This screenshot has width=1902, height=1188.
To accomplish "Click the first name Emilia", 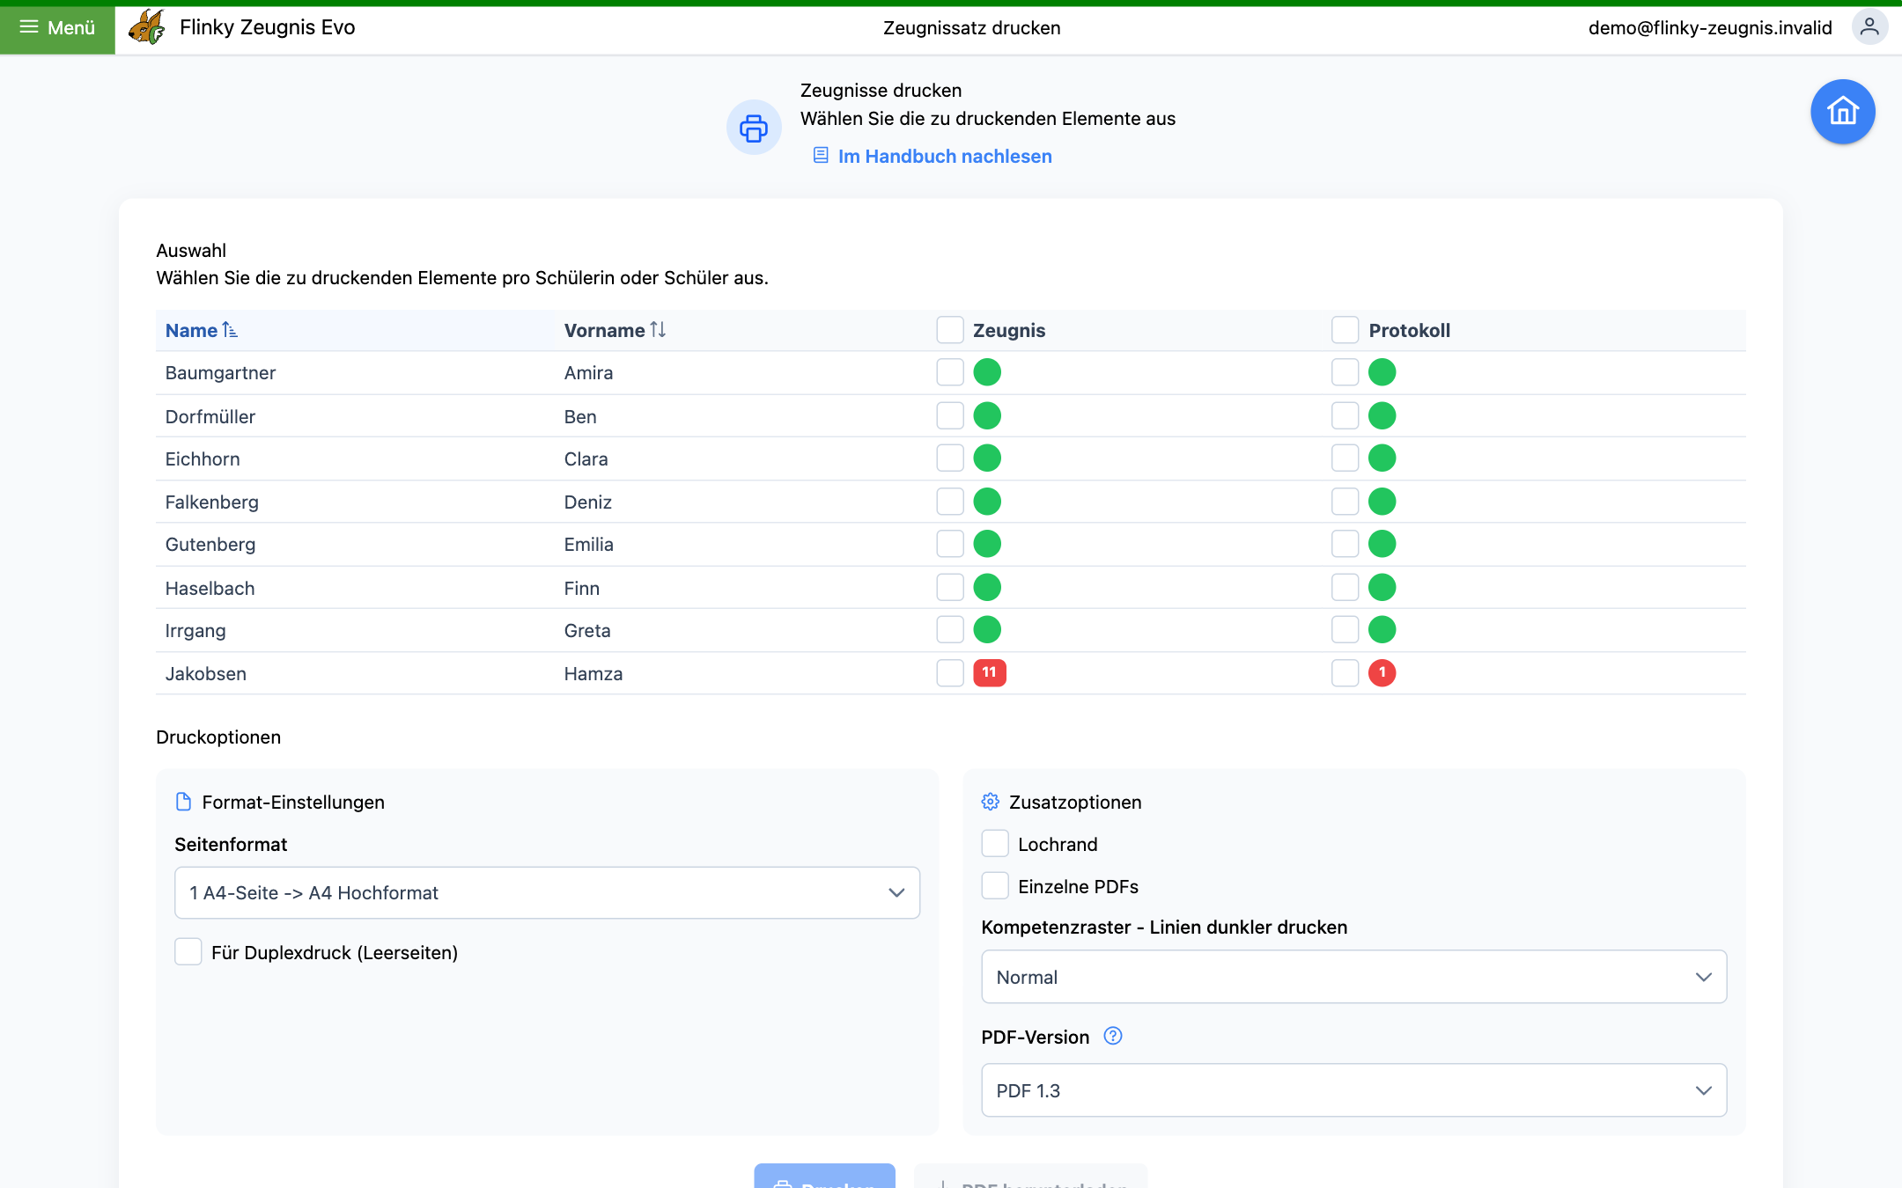I will click(x=588, y=544).
